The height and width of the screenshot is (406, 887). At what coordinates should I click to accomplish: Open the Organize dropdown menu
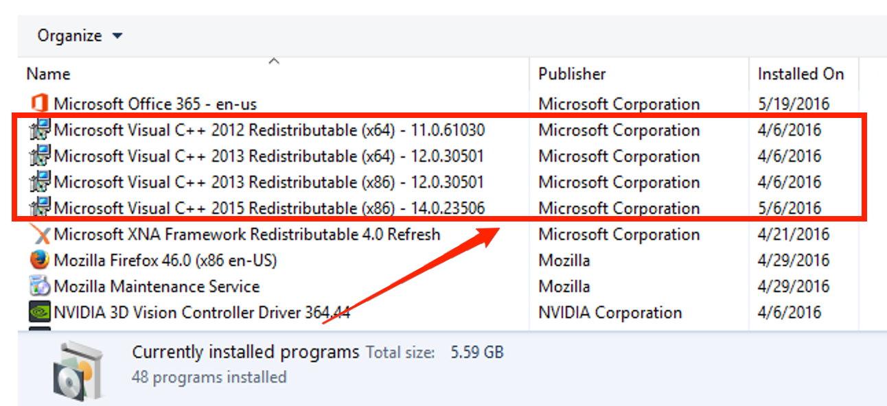tap(80, 36)
